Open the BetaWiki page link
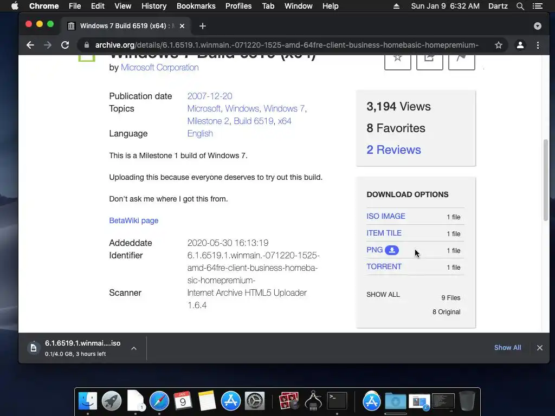Image resolution: width=555 pixels, height=416 pixels. pyautogui.click(x=134, y=220)
